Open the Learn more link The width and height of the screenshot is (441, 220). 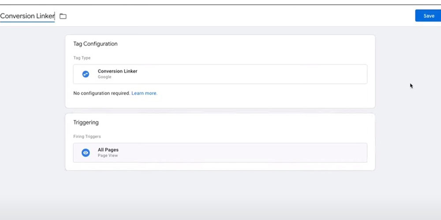[144, 93]
